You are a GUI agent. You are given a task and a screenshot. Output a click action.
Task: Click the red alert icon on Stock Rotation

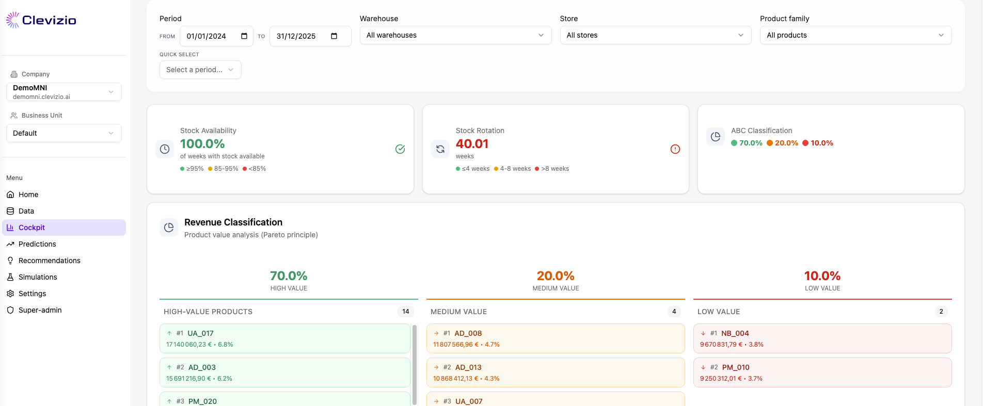[675, 149]
